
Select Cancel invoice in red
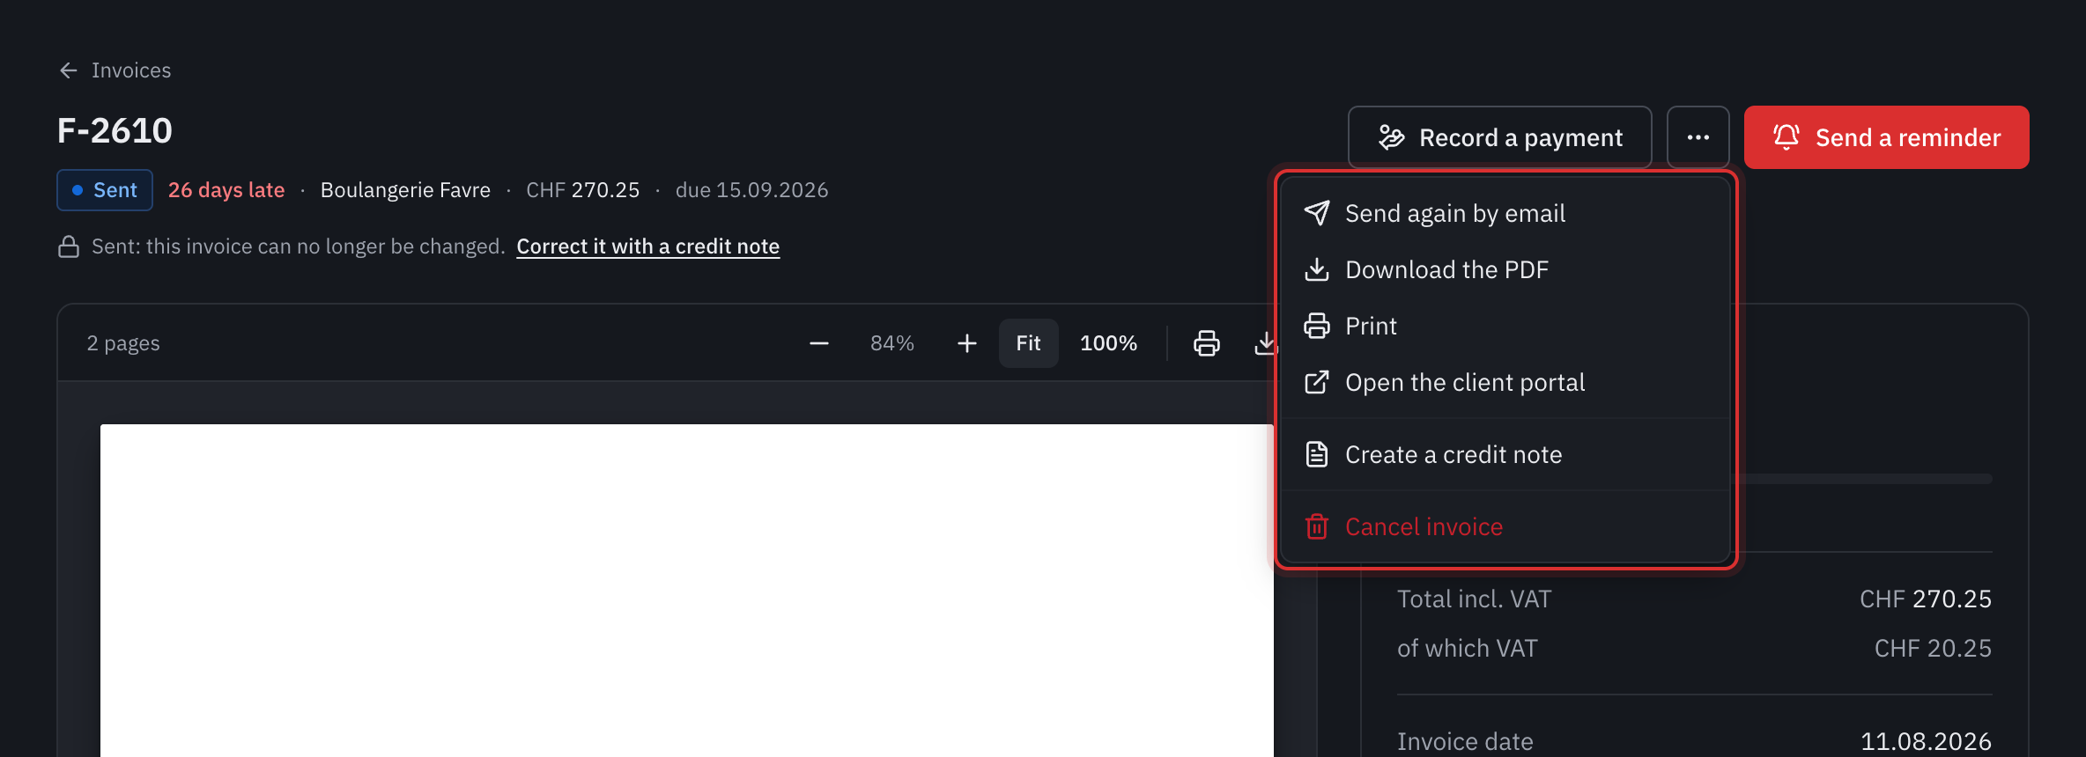point(1505,526)
